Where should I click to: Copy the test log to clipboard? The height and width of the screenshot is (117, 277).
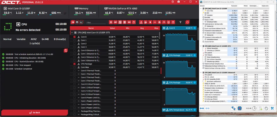66,50
